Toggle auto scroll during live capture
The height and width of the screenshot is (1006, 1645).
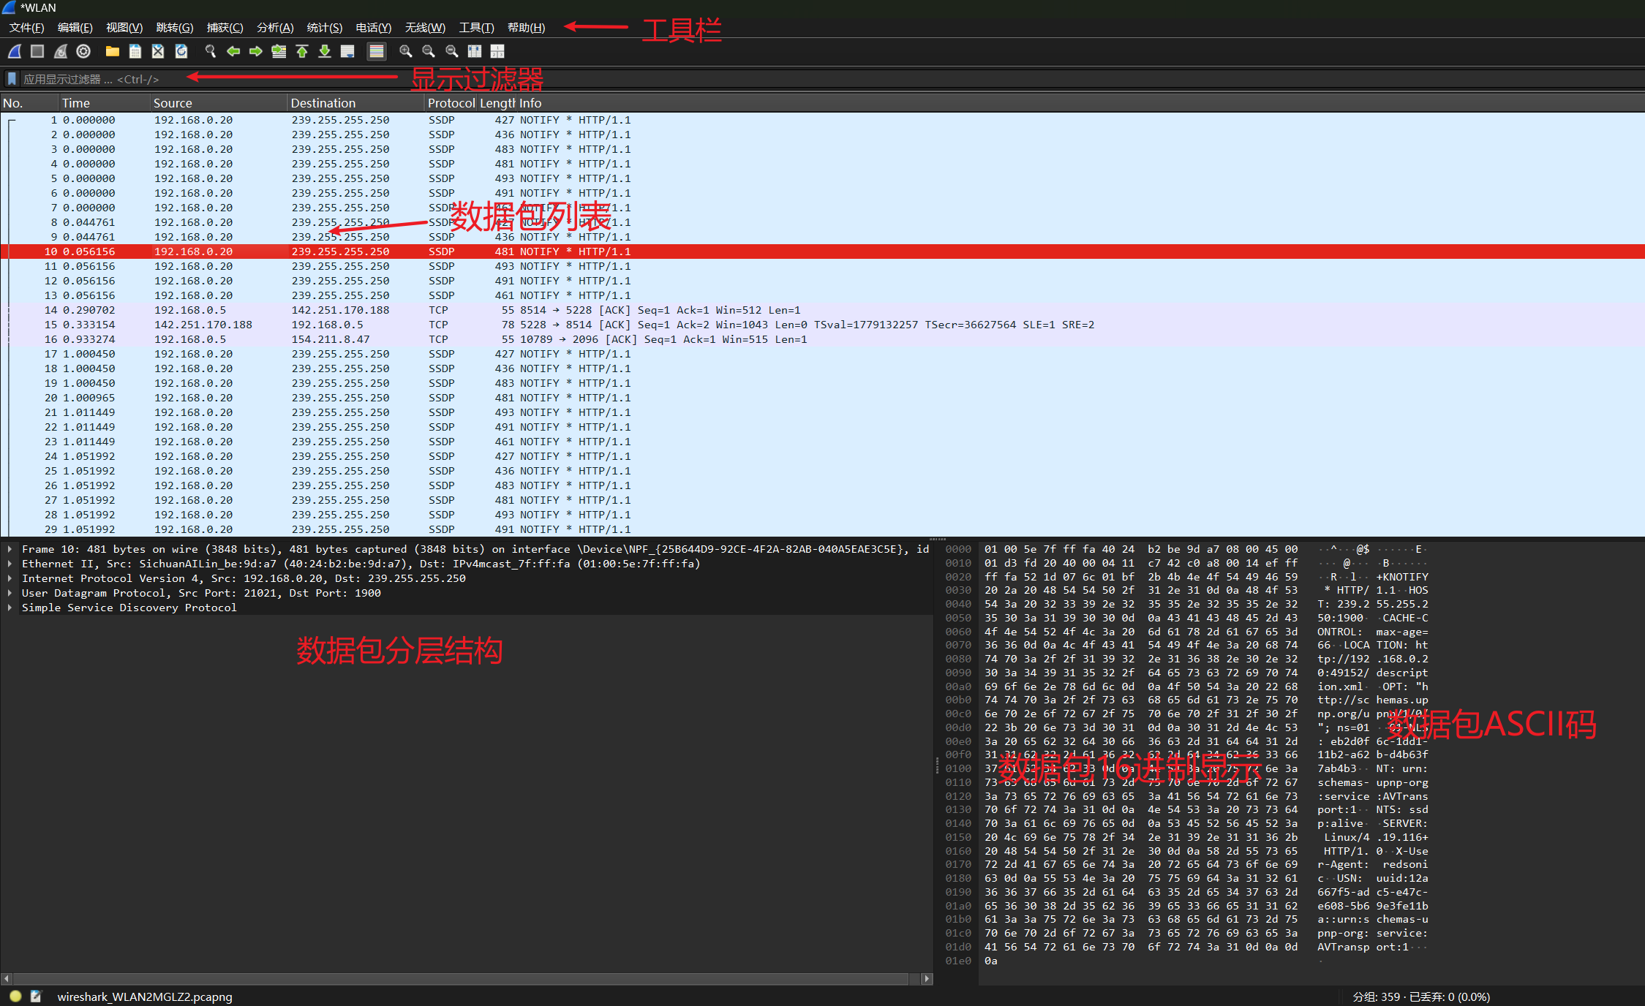point(348,51)
